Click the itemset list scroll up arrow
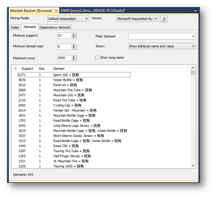The height and width of the screenshot is (197, 214). click(193, 68)
